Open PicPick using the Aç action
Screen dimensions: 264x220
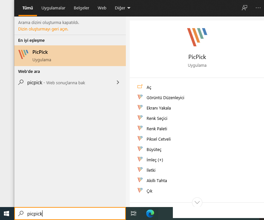[x=149, y=87]
